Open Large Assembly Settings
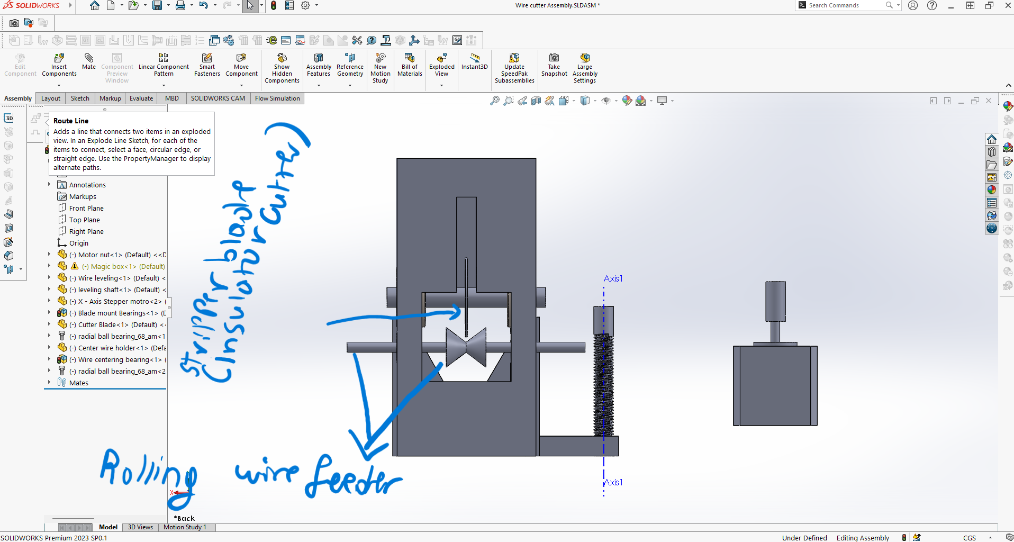The image size is (1014, 542). pos(585,68)
